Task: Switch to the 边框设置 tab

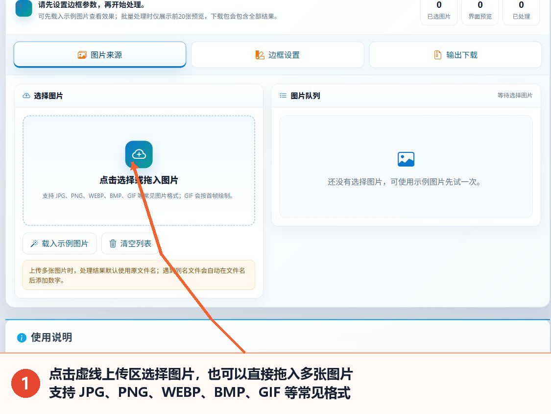Action: [278, 55]
